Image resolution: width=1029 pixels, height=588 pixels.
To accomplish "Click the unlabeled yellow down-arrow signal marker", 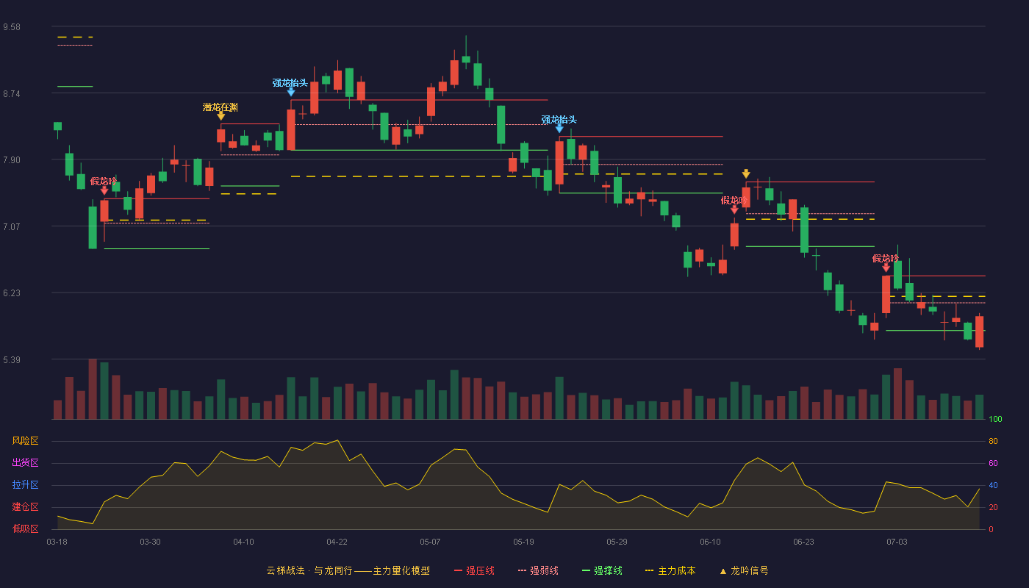I will coord(746,174).
